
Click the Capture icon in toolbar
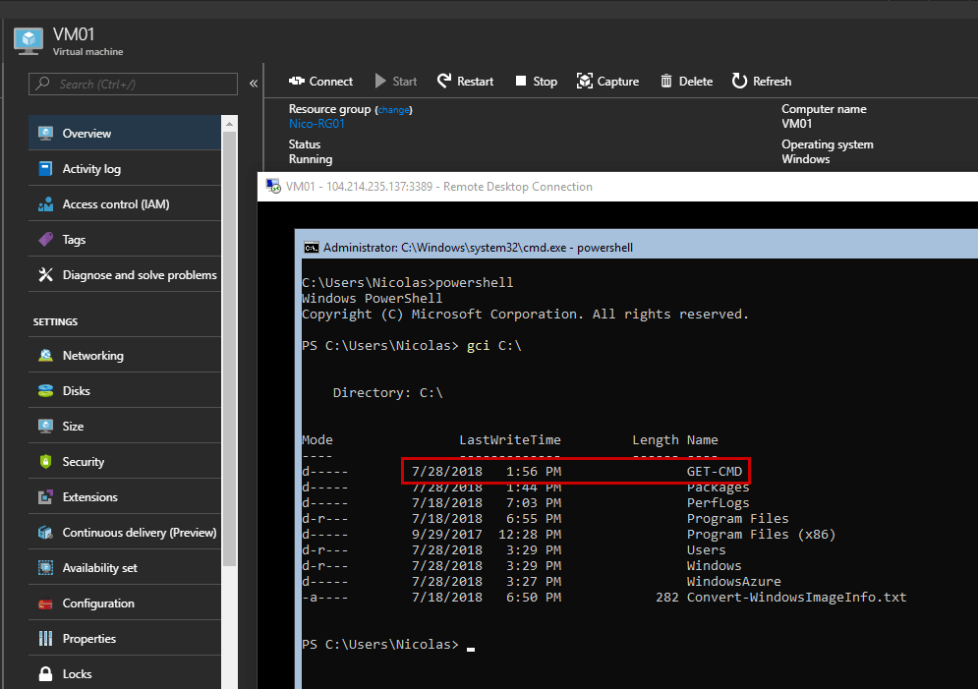coord(585,81)
